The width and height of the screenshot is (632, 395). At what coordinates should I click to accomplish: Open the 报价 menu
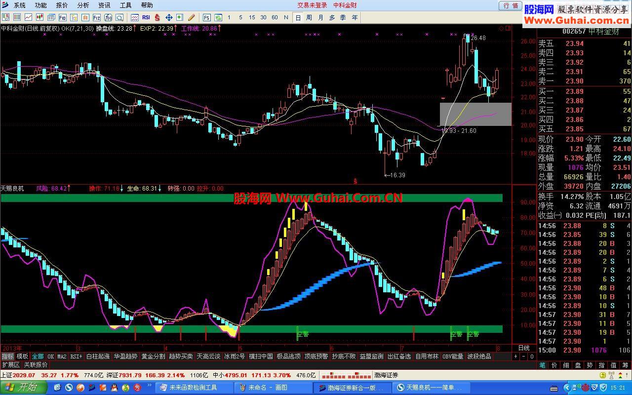[62, 5]
